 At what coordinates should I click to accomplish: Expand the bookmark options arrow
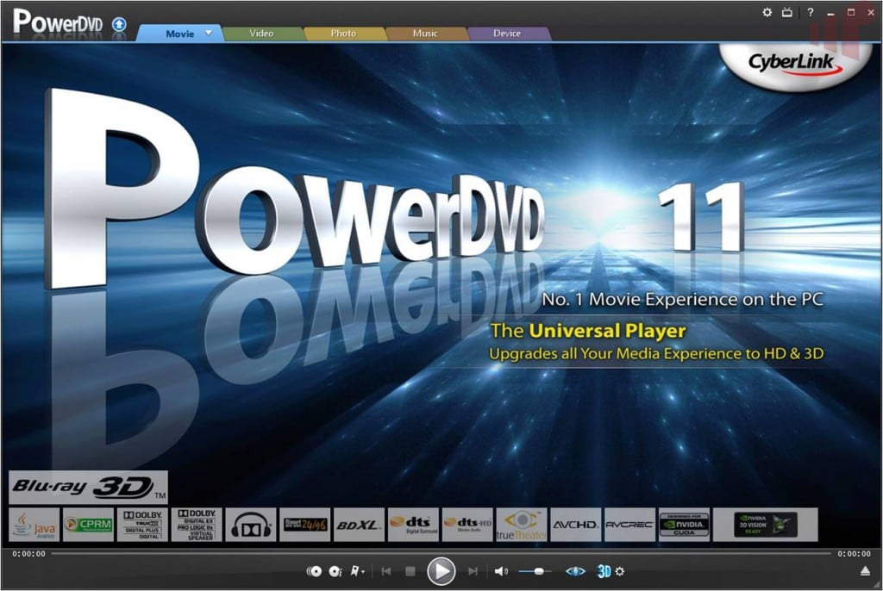click(365, 571)
